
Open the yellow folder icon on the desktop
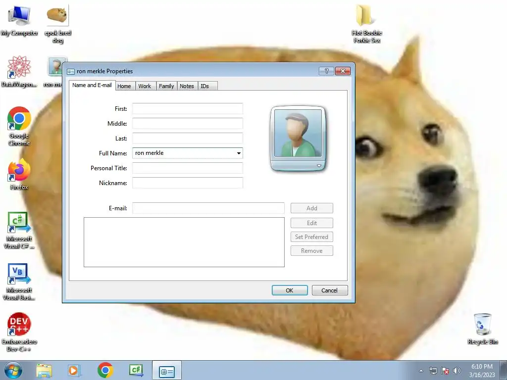click(367, 23)
